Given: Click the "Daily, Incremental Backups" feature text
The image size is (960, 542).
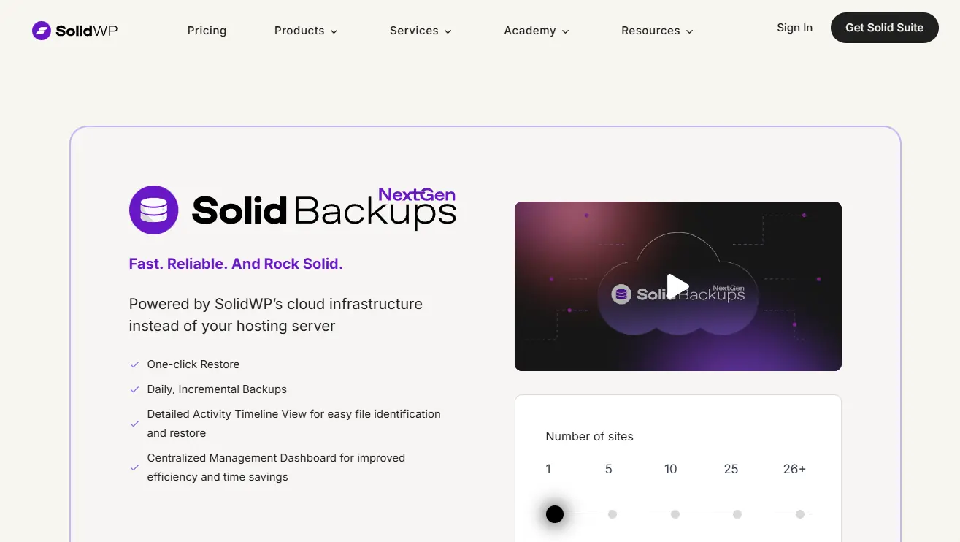Looking at the screenshot, I should [217, 389].
